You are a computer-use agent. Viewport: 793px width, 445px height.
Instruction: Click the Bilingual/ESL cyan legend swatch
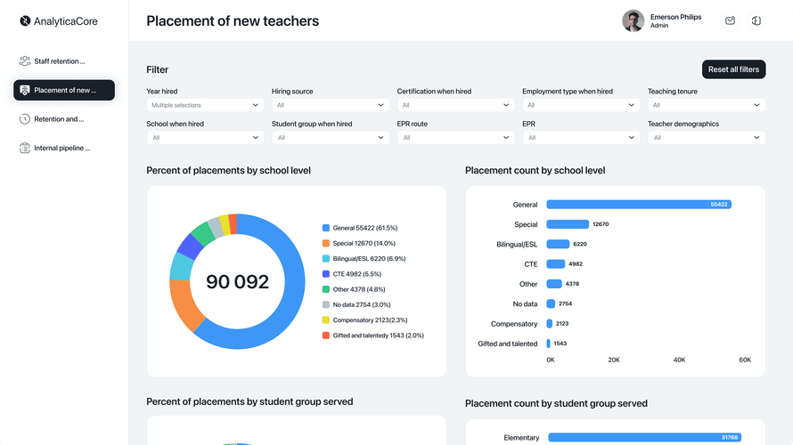coord(326,259)
